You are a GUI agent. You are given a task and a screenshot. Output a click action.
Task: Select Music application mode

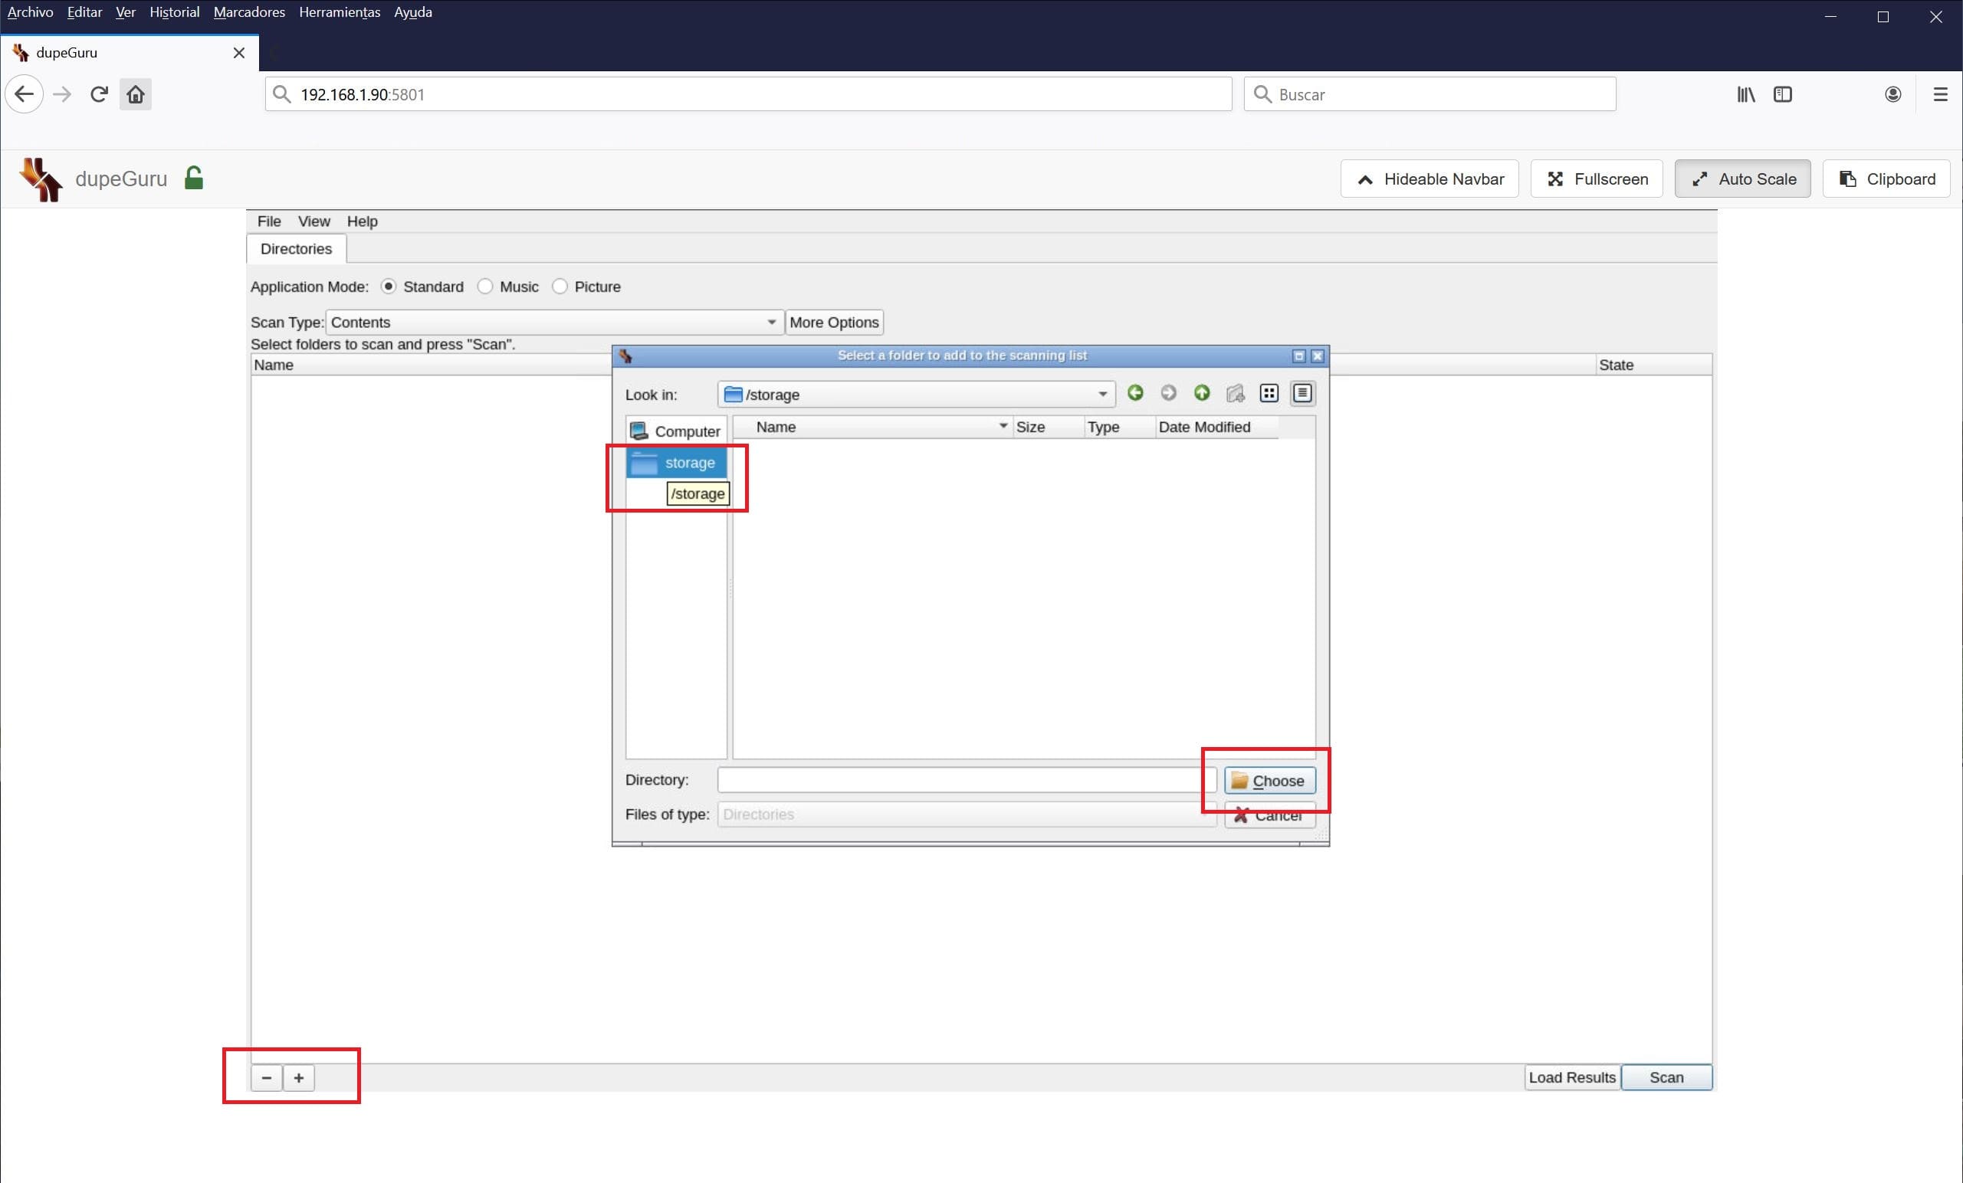[485, 287]
